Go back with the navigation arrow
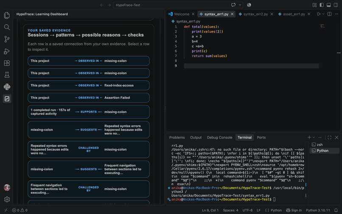Image resolution: width=342 pixels, height=214 pixels. point(102,5)
